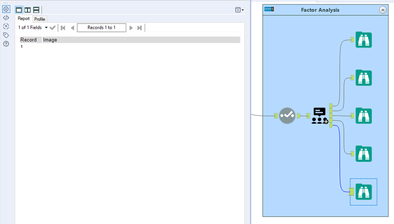Click input anchor of Factor Analysis macro
Viewport: 394px width, 224px height.
click(x=308, y=116)
